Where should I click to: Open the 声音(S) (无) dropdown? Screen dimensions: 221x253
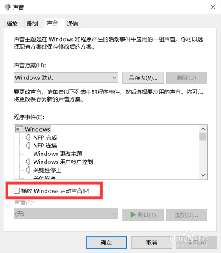tap(66, 214)
